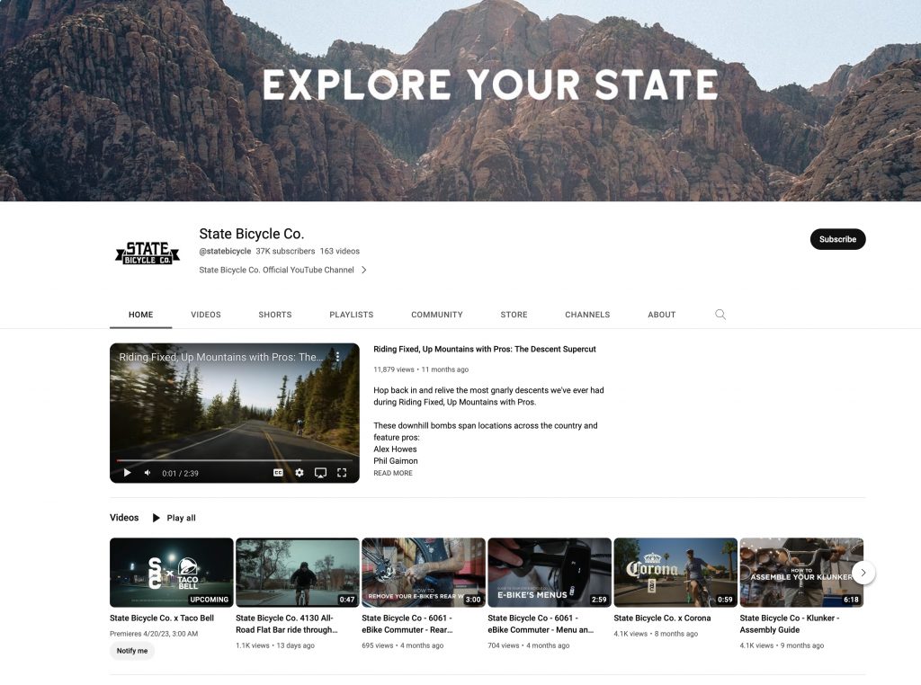
Task: Click title overlay on featured video player
Action: [x=221, y=357]
